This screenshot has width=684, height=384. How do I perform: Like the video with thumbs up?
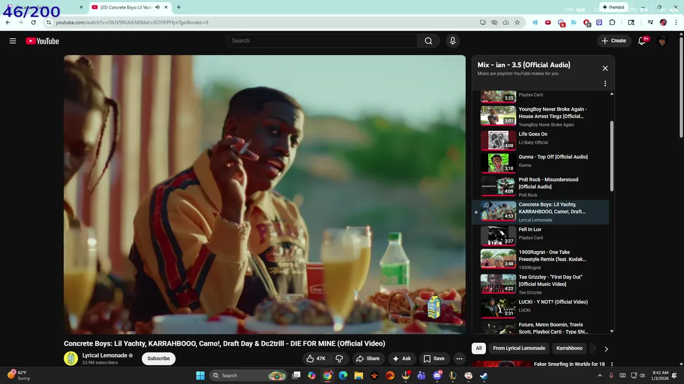pyautogui.click(x=316, y=358)
